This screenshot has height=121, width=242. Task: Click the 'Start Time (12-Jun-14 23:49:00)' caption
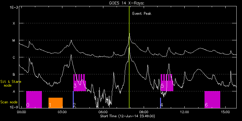pos(128,116)
